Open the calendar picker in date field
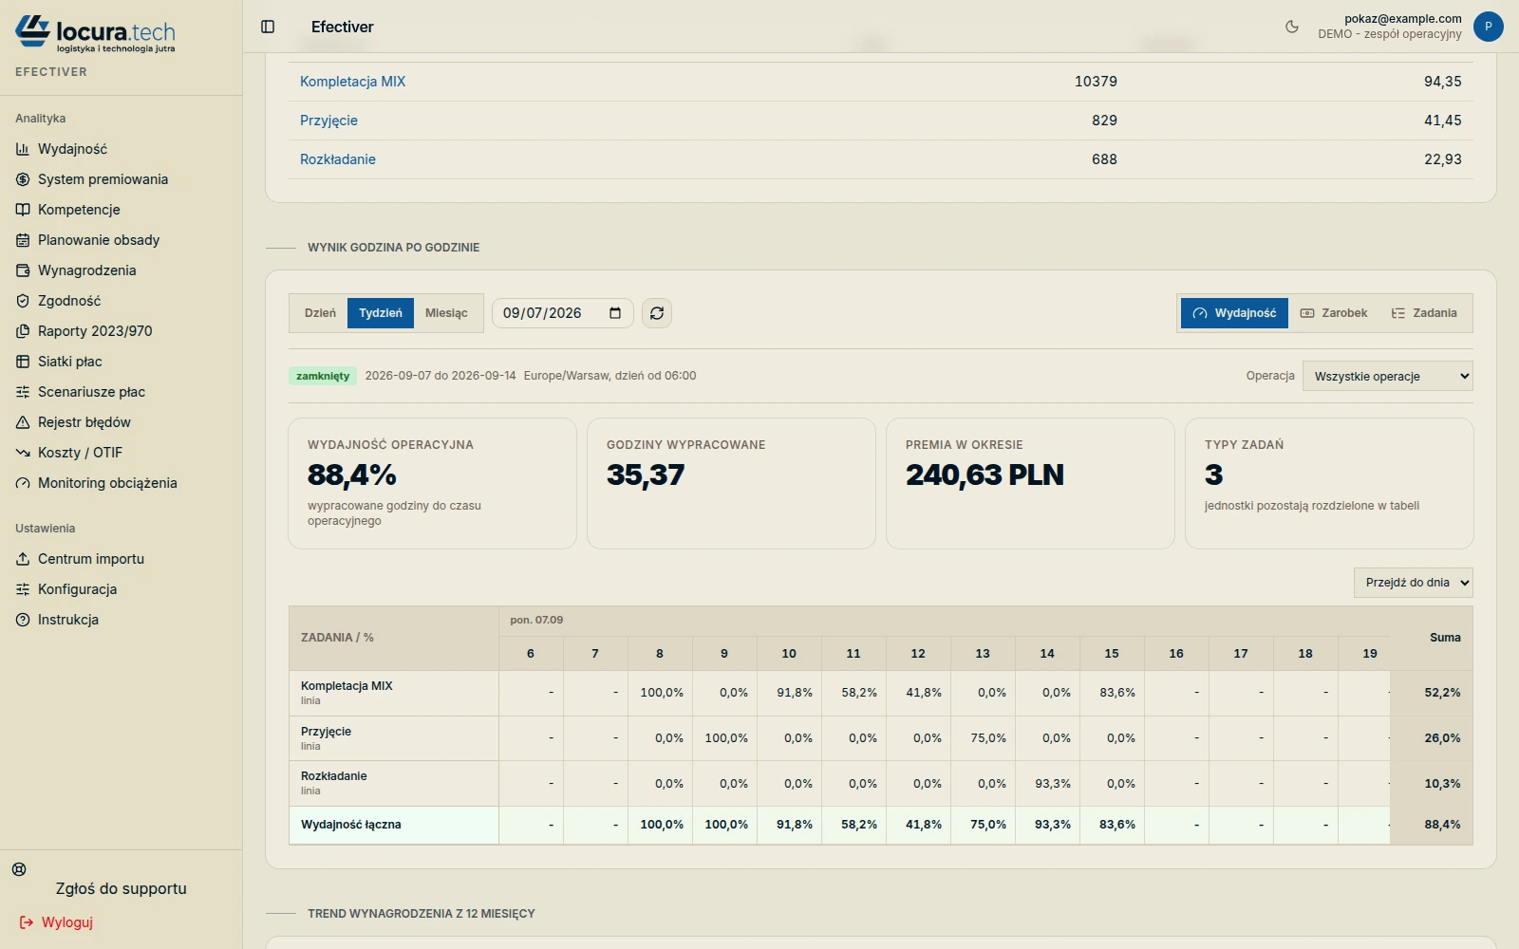 pos(615,313)
